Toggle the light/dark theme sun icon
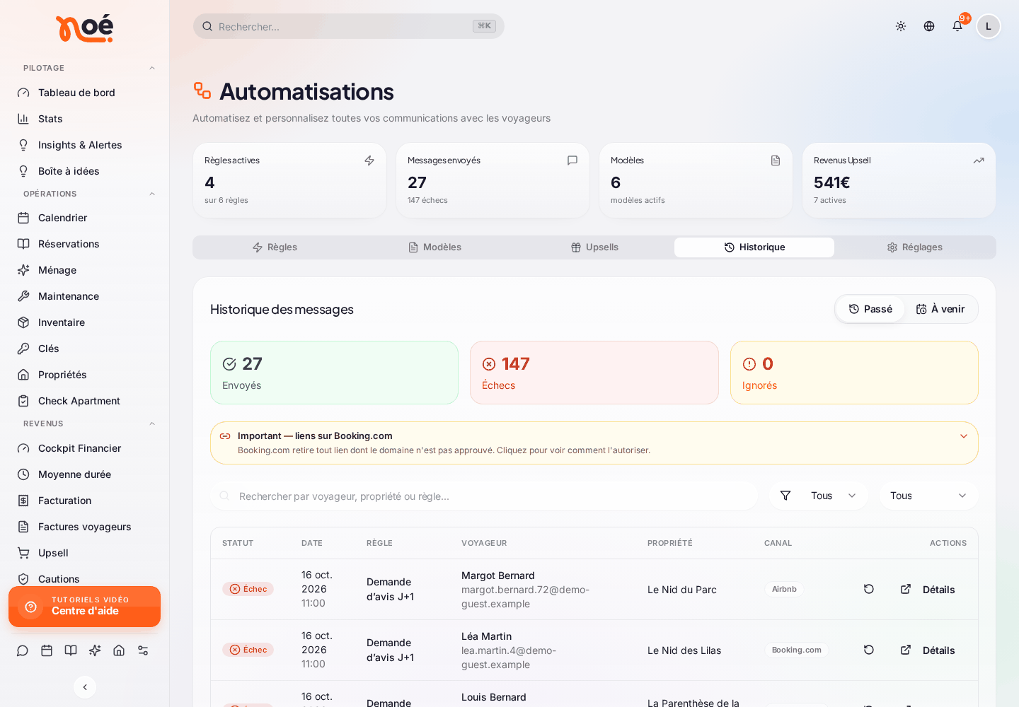The width and height of the screenshot is (1019, 707). [901, 26]
